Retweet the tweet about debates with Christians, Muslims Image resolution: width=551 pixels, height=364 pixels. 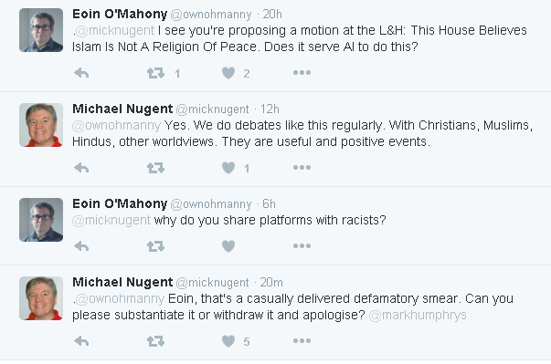(x=155, y=168)
